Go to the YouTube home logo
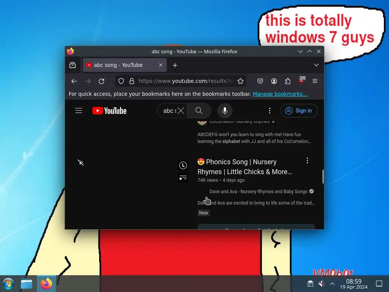The image size is (389, 292). (109, 111)
